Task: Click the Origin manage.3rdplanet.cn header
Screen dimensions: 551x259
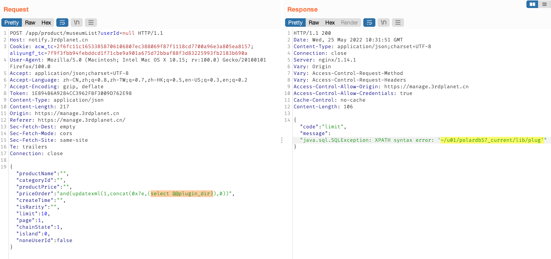Action: point(64,114)
